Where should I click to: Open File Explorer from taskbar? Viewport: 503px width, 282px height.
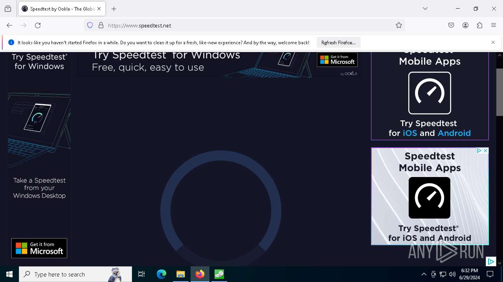pyautogui.click(x=181, y=274)
